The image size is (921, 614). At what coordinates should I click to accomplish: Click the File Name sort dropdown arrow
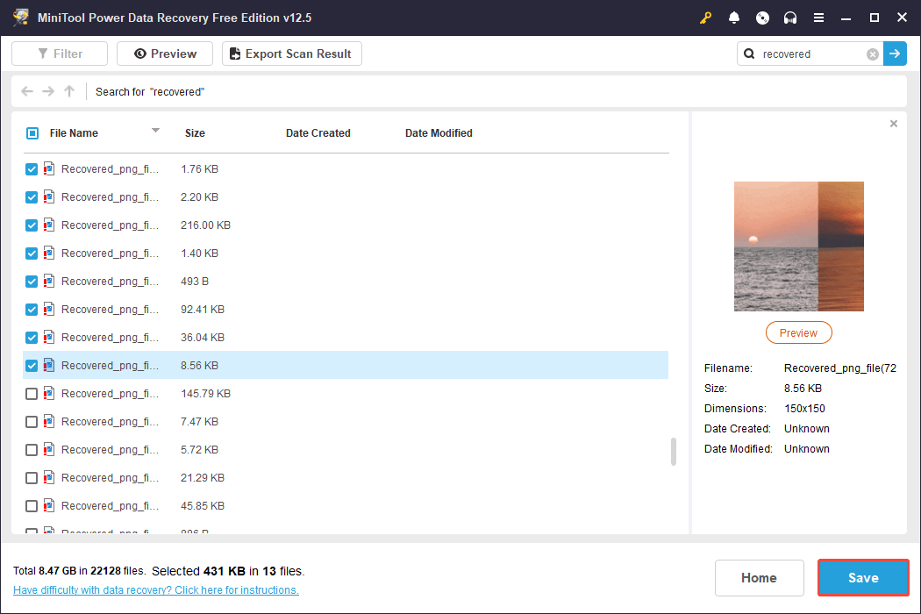click(155, 131)
